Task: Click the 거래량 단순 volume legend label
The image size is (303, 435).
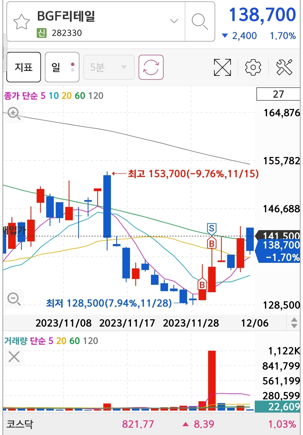Action: [x=25, y=341]
